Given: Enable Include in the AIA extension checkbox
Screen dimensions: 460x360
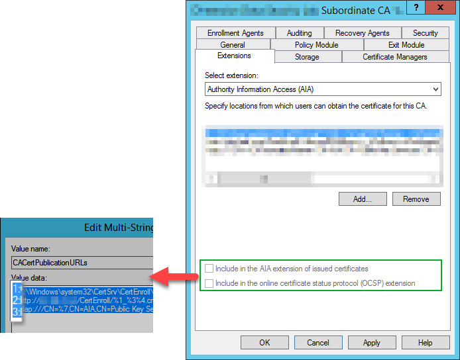Looking at the screenshot, I should [210, 269].
